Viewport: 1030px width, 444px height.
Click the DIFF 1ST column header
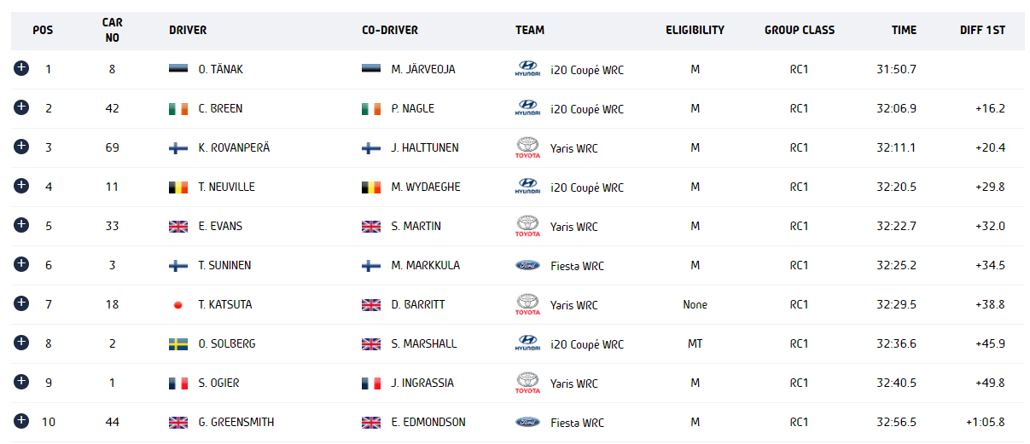[x=982, y=30]
